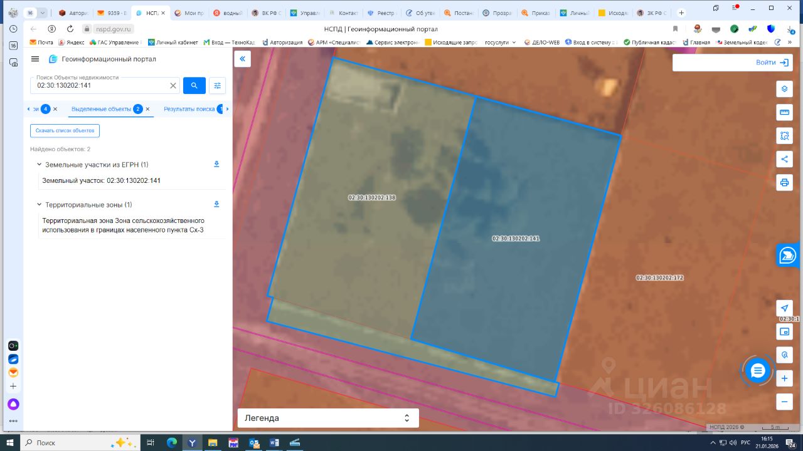Clear the search field text
Image resolution: width=803 pixels, height=451 pixels.
[x=173, y=85]
